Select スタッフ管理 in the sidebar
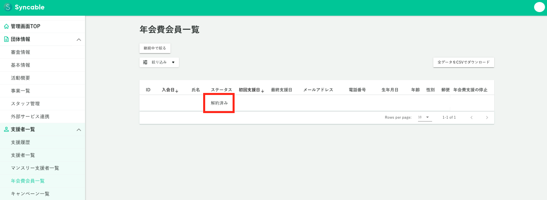The width and height of the screenshot is (547, 200). (x=25, y=104)
